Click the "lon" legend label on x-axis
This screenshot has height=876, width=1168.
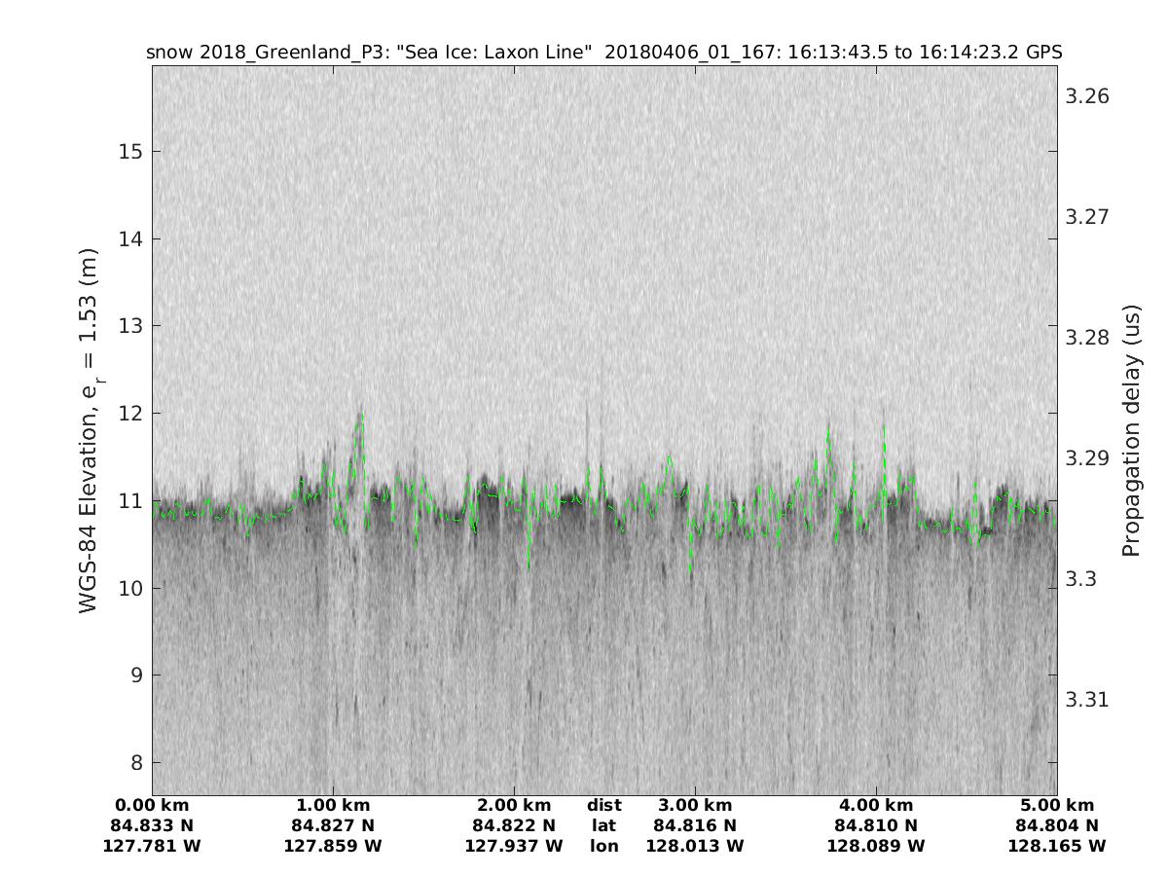click(x=603, y=847)
